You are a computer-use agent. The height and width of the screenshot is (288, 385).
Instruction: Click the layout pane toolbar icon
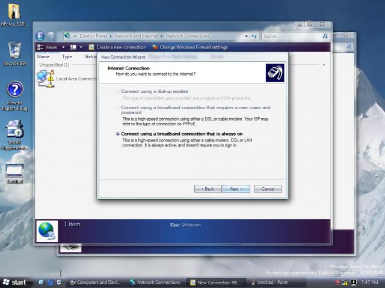(x=73, y=47)
